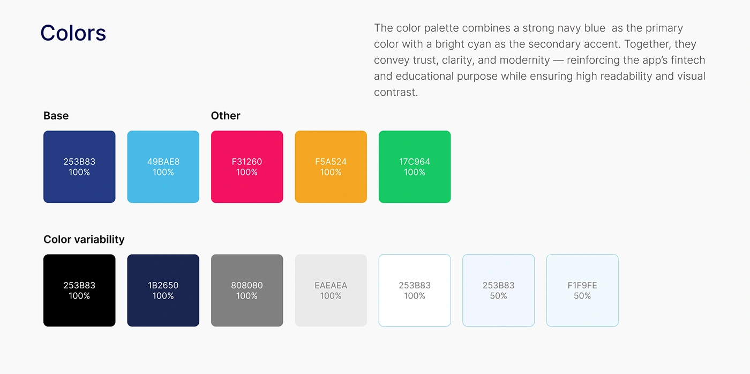This screenshot has height=374, width=750.
Task: Click the "F5A524" hex code text
Action: (331, 162)
